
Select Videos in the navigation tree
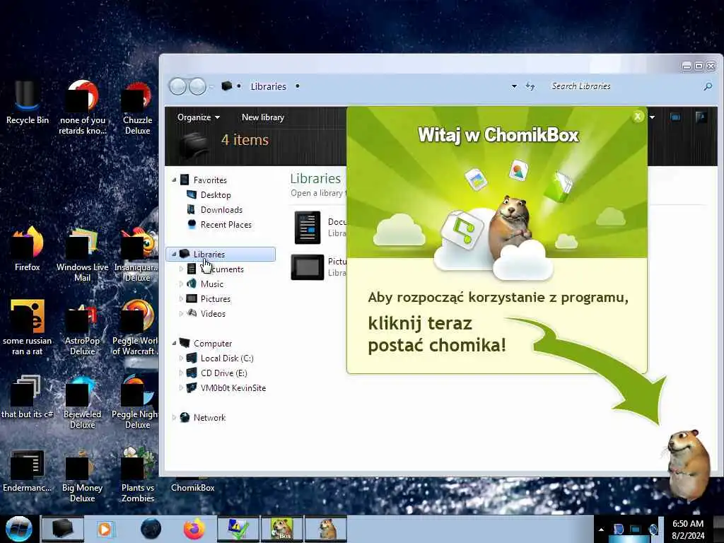213,313
